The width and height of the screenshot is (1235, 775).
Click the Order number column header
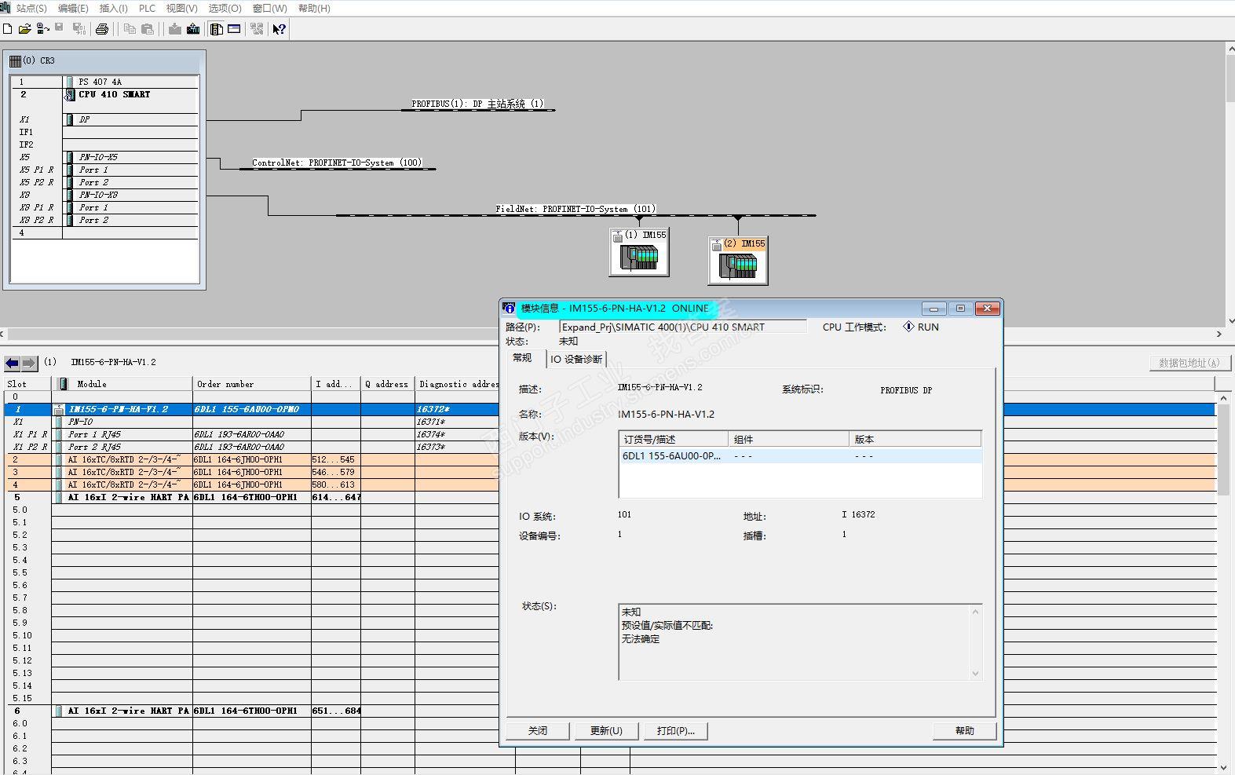251,384
